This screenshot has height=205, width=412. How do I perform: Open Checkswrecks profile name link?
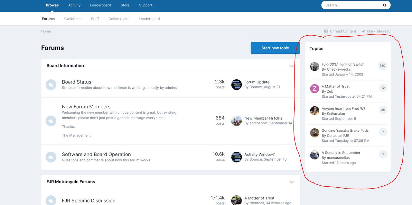(x=339, y=69)
